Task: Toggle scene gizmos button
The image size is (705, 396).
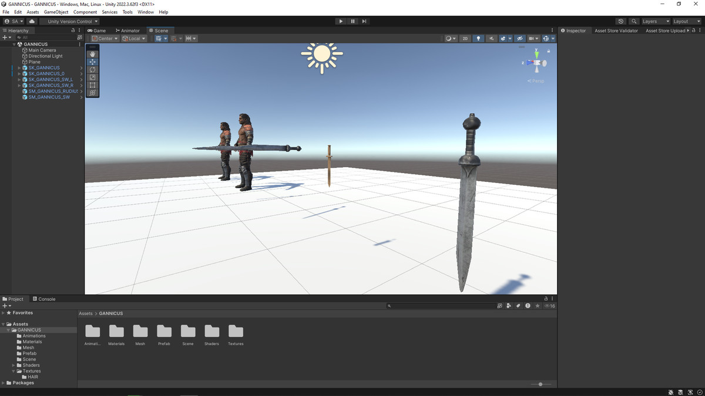Action: click(x=546, y=38)
